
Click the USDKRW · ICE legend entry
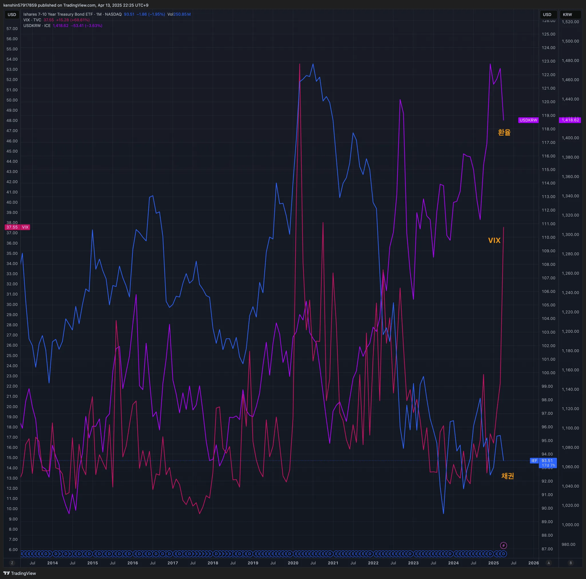[x=37, y=26]
